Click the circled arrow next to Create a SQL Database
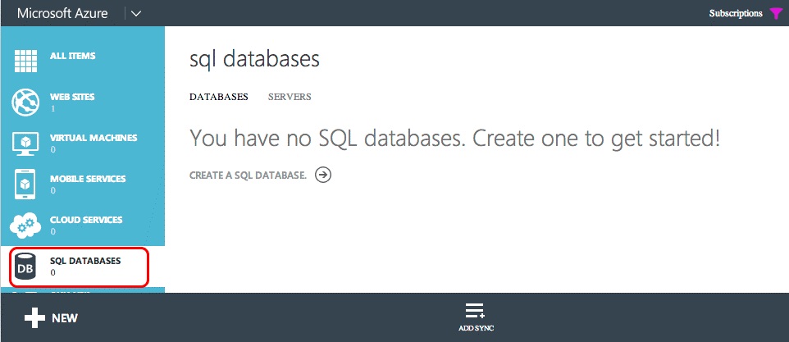The width and height of the screenshot is (789, 342). click(x=323, y=175)
